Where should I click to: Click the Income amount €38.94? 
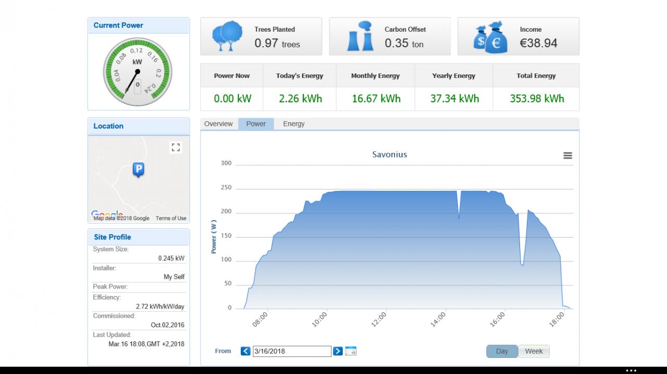click(x=538, y=44)
